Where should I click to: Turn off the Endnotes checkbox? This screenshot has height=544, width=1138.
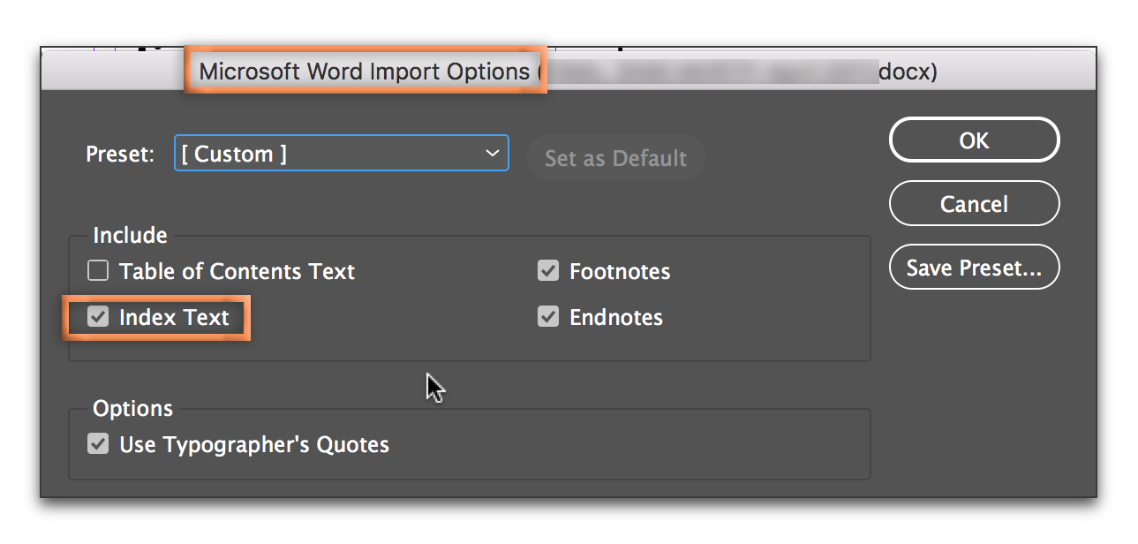click(548, 316)
